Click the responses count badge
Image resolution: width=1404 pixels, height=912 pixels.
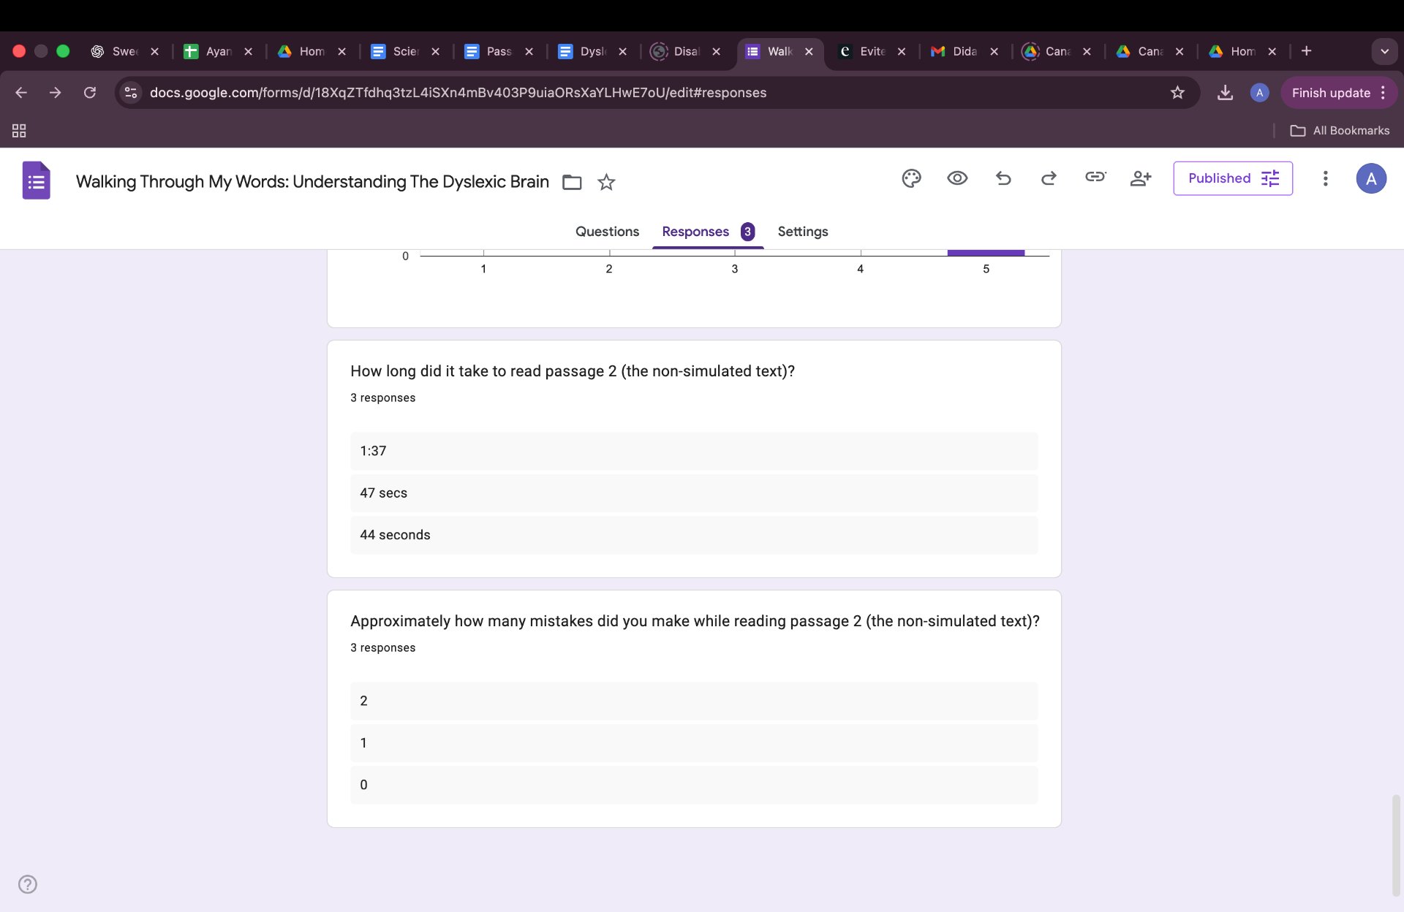(x=747, y=232)
